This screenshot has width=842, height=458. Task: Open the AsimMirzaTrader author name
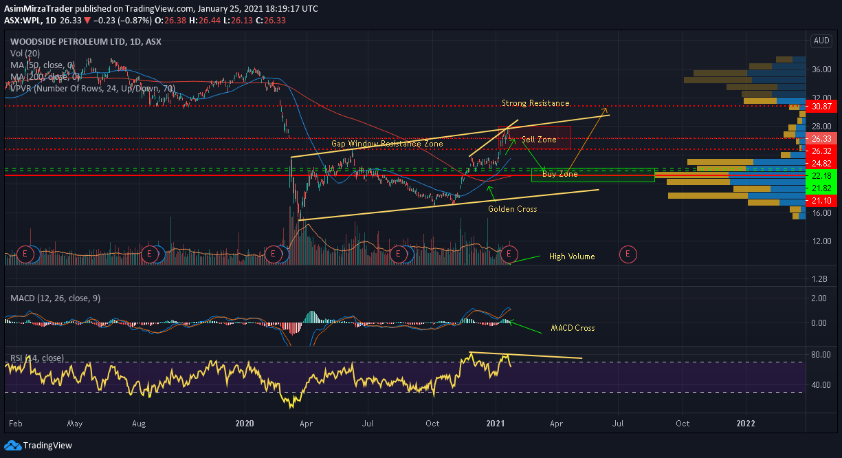pyautogui.click(x=38, y=9)
